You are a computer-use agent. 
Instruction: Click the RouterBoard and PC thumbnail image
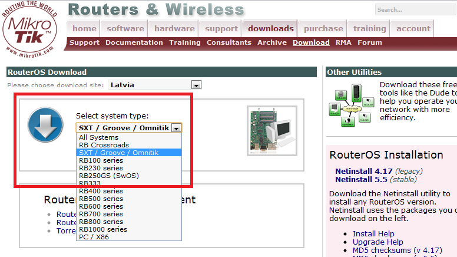(x=272, y=131)
